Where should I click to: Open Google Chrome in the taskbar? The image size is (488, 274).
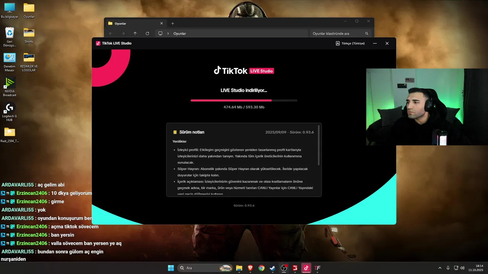click(x=261, y=268)
